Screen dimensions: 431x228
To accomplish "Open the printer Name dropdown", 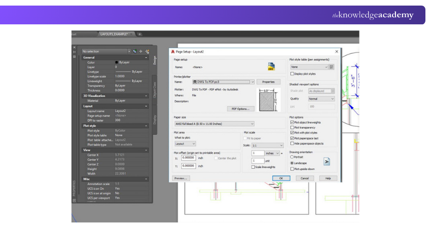I will tap(223, 82).
